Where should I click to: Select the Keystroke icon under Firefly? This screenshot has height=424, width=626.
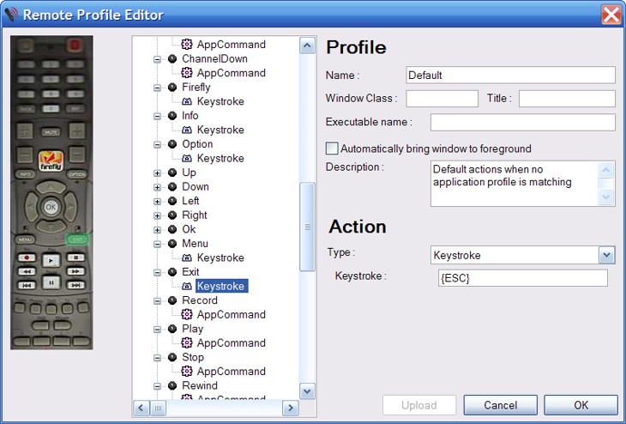point(187,101)
